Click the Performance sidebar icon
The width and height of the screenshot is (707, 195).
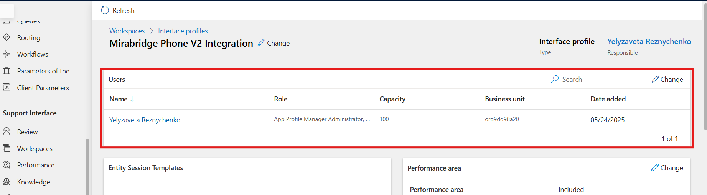7,165
